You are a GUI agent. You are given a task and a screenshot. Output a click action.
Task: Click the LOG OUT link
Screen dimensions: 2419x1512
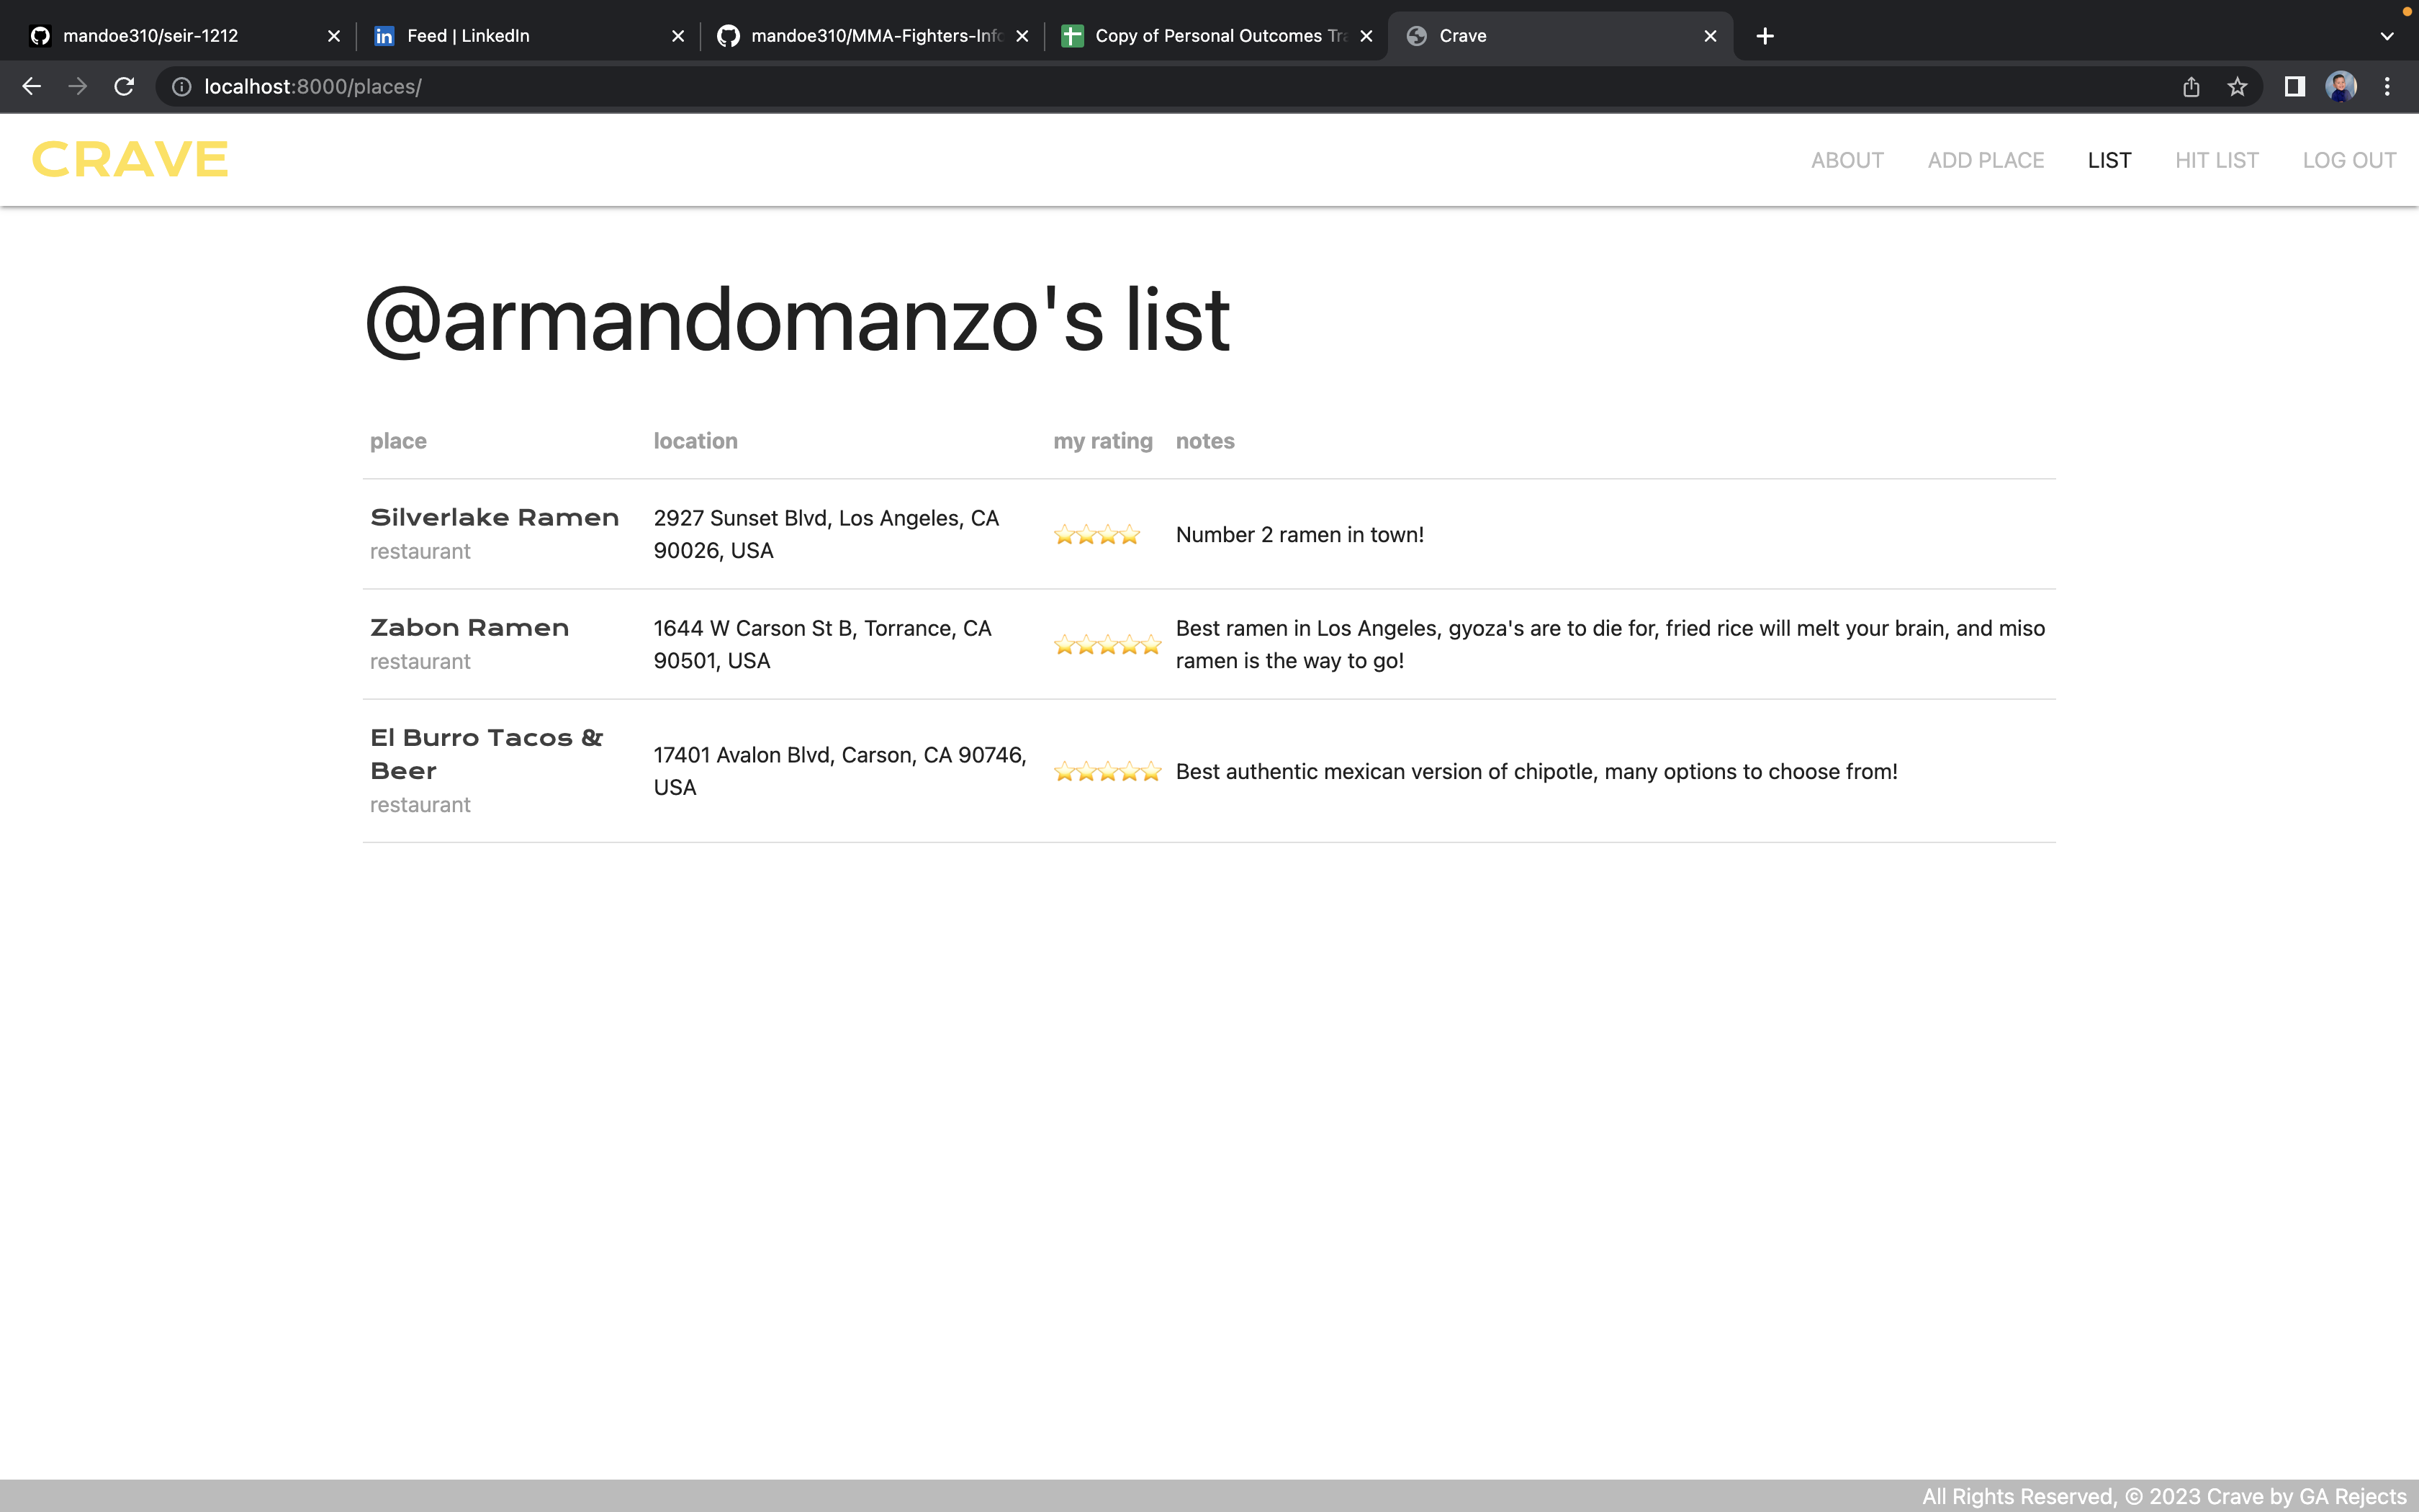click(x=2349, y=160)
